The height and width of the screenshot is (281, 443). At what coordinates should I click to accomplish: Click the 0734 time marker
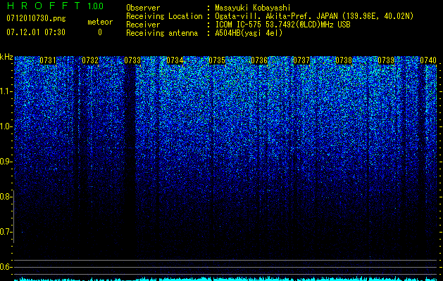coord(175,60)
